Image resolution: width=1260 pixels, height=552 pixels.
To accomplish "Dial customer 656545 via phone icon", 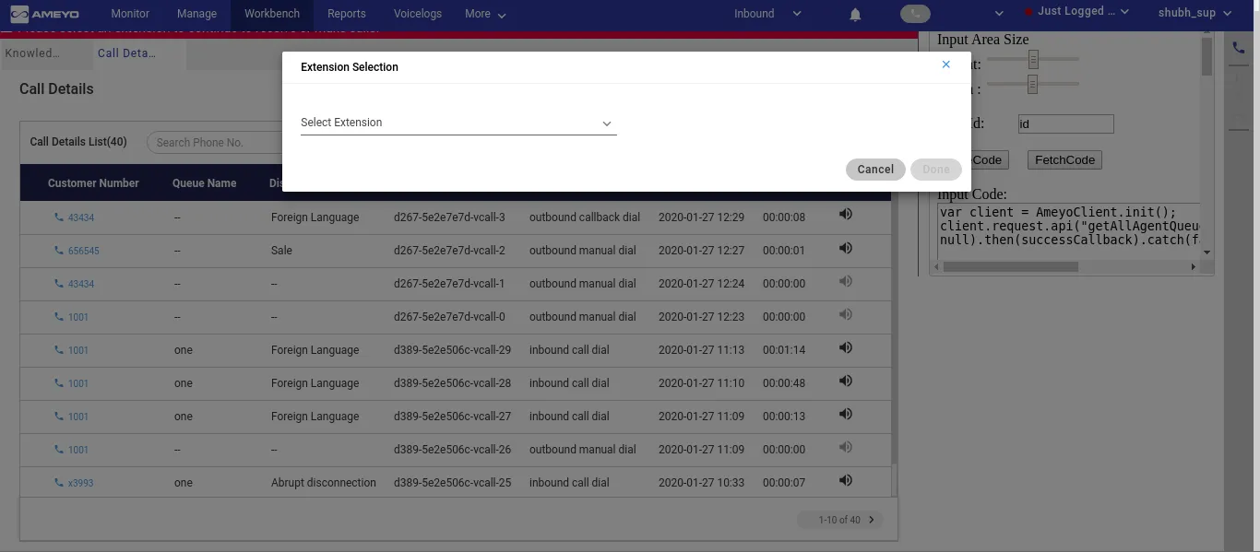I will 59,251.
